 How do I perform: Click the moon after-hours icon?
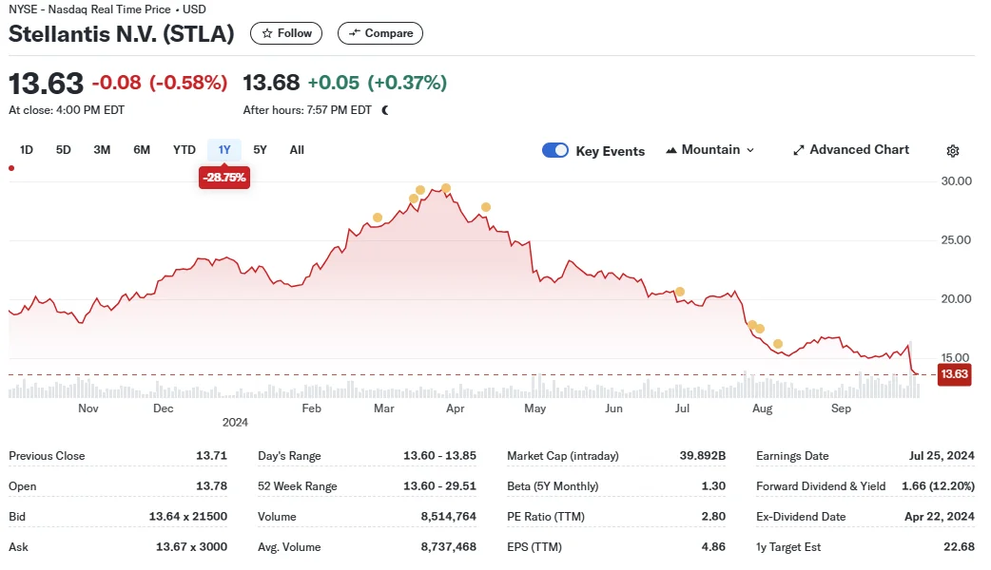coord(385,110)
